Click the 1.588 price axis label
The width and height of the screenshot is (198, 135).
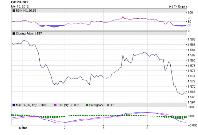192,39
